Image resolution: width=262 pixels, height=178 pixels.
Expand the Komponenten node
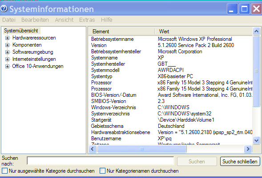[7, 45]
